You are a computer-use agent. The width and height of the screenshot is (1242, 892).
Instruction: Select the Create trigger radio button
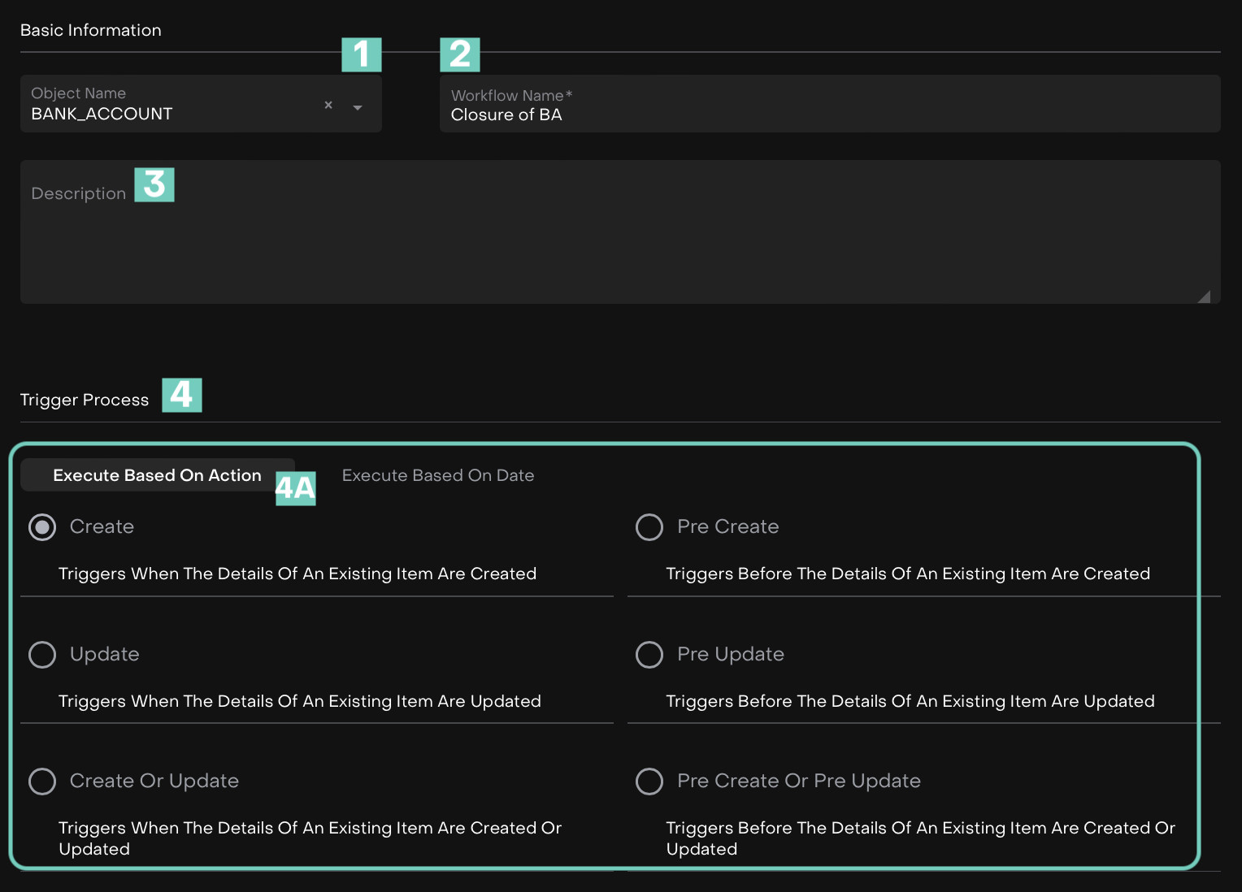42,527
